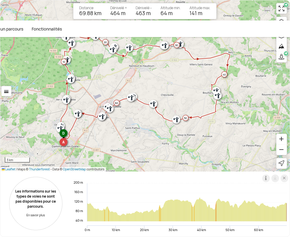290x237 pixels.
Task: Zoom in on the map
Action: pyautogui.click(x=281, y=139)
